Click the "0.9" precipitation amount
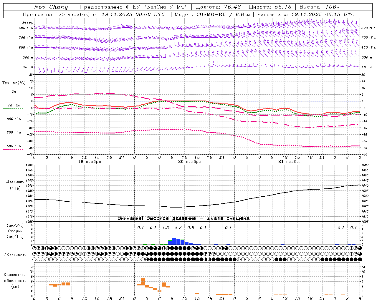 pyautogui.click(x=191, y=228)
